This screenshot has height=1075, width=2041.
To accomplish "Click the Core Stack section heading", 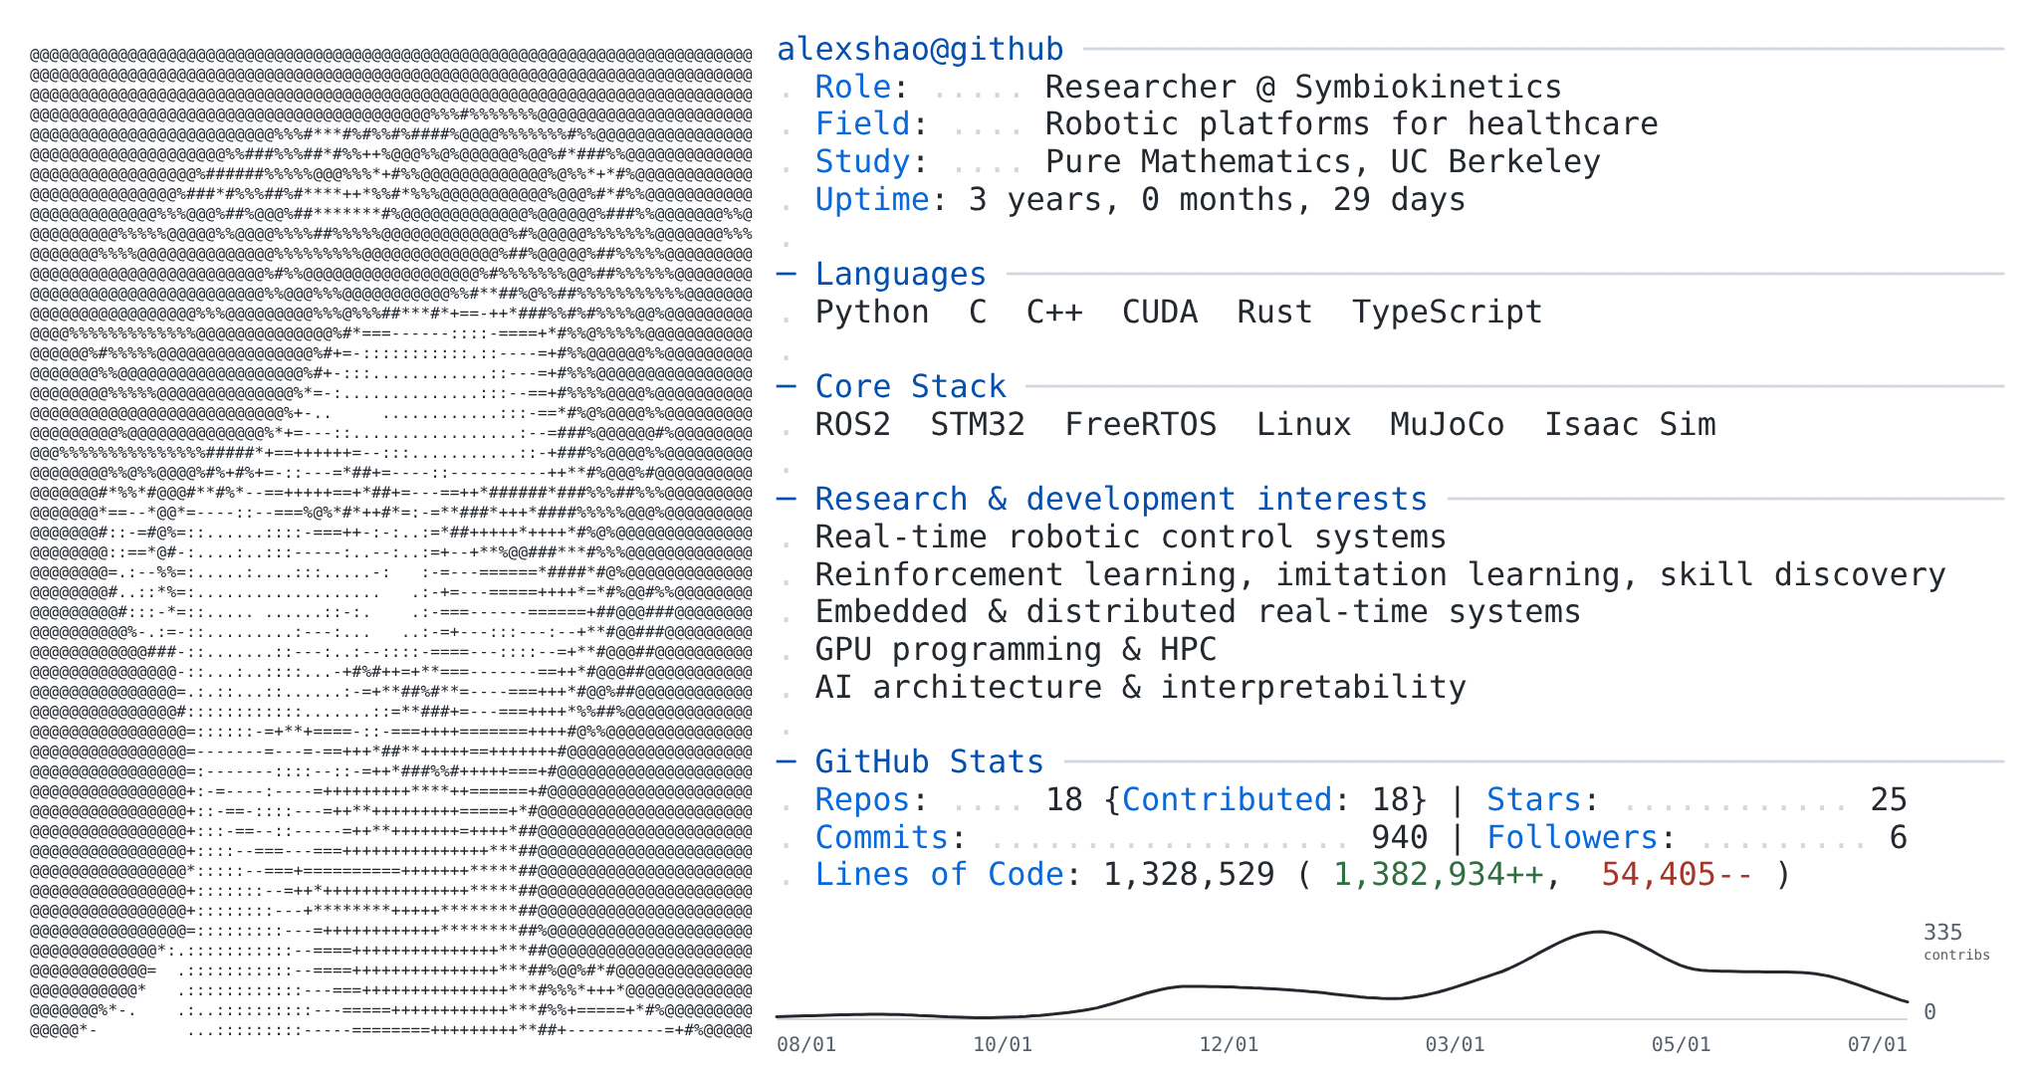I will pyautogui.click(x=910, y=386).
